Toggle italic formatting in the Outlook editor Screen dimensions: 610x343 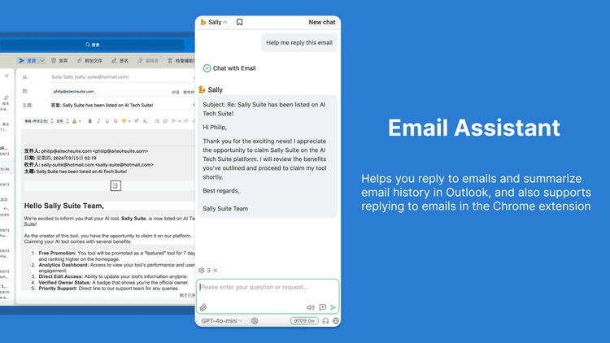click(99, 121)
